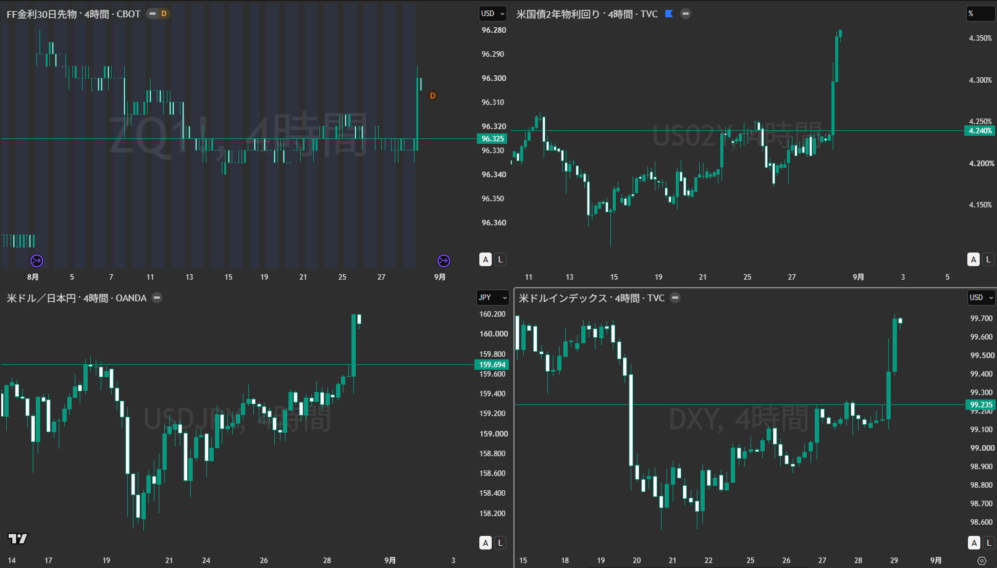The width and height of the screenshot is (997, 568).
Task: Toggle log scale L on US02Y chart
Action: coord(988,259)
